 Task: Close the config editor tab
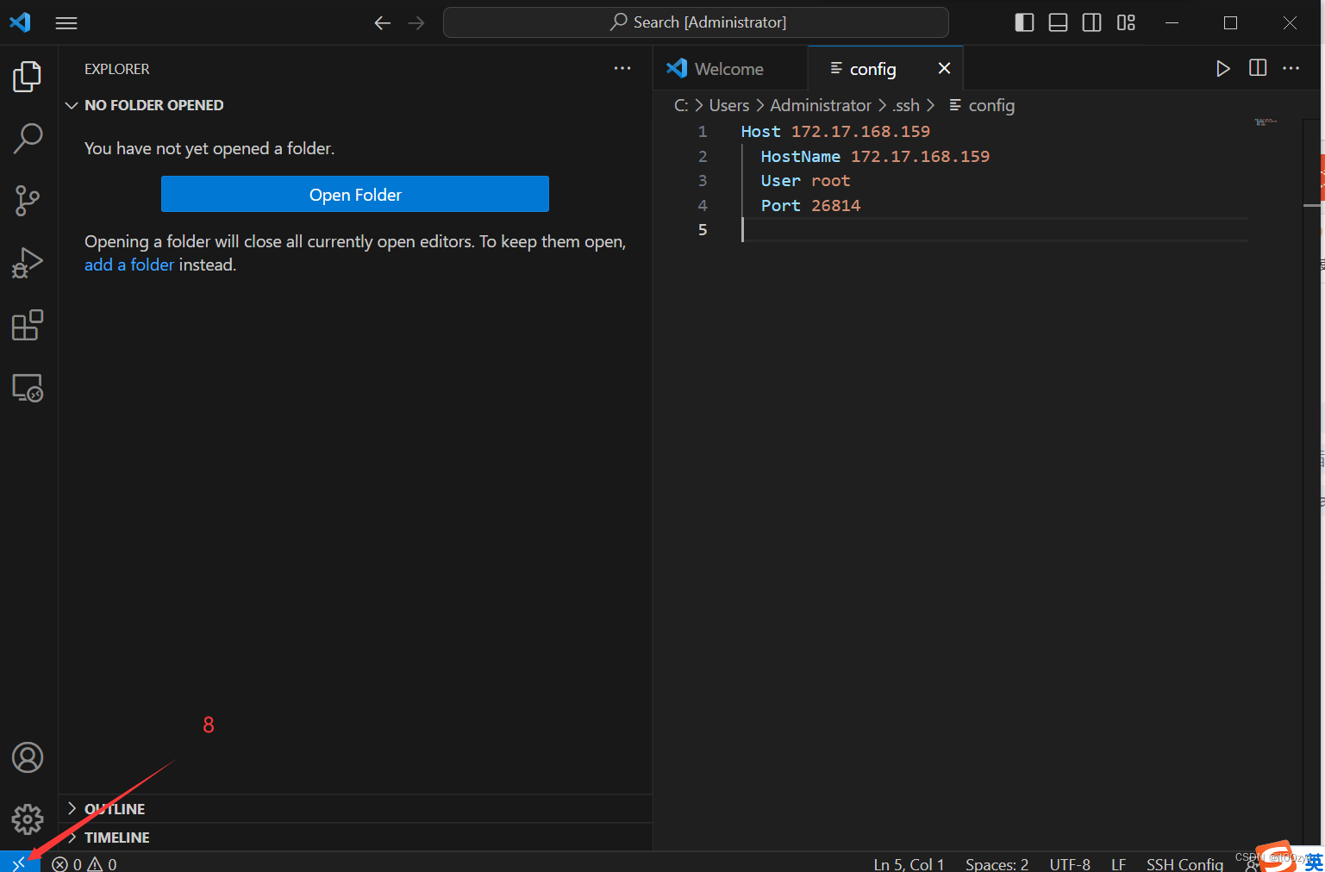pos(944,68)
